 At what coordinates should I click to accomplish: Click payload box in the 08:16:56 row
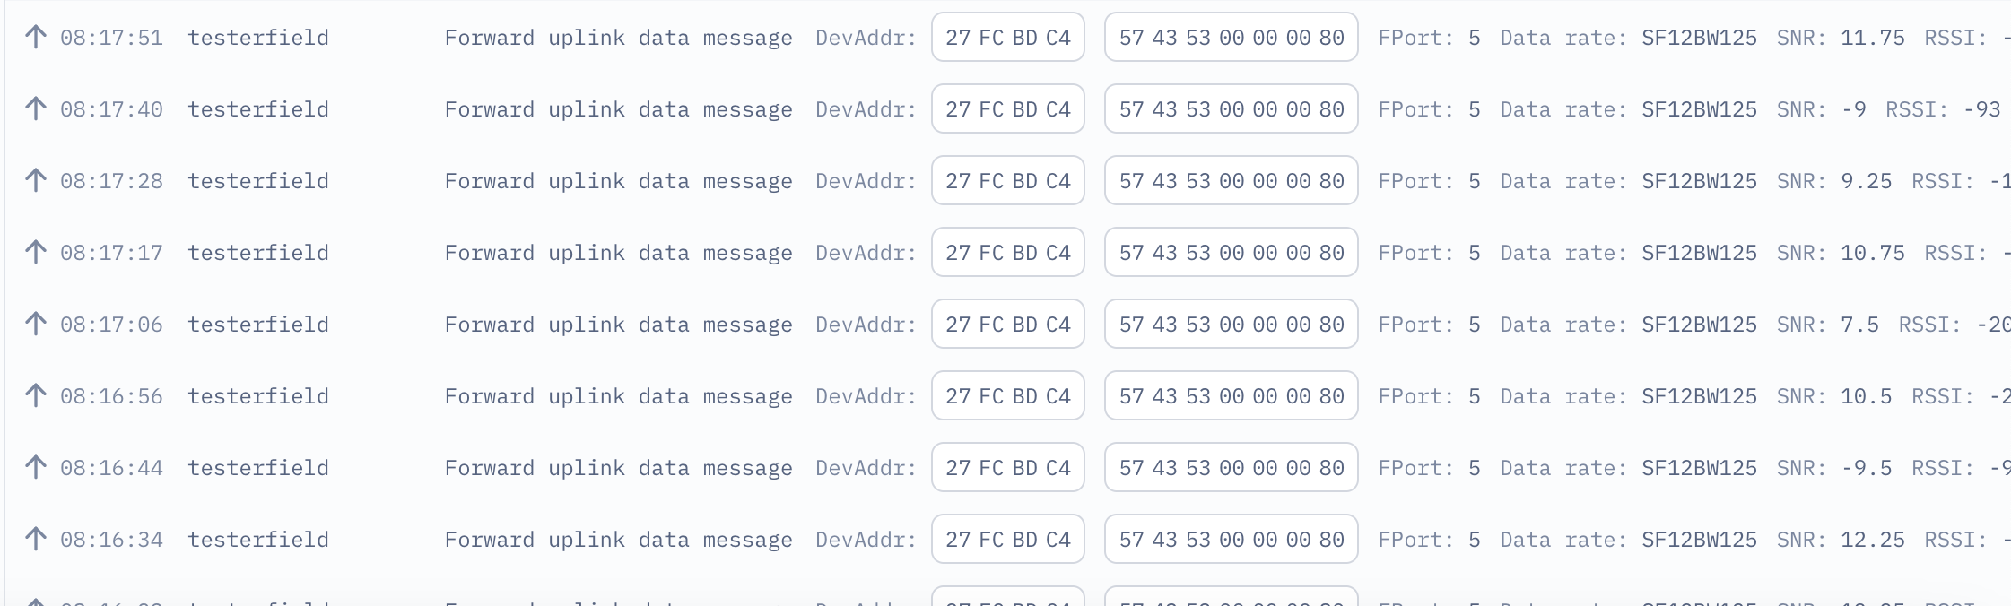click(x=1232, y=395)
